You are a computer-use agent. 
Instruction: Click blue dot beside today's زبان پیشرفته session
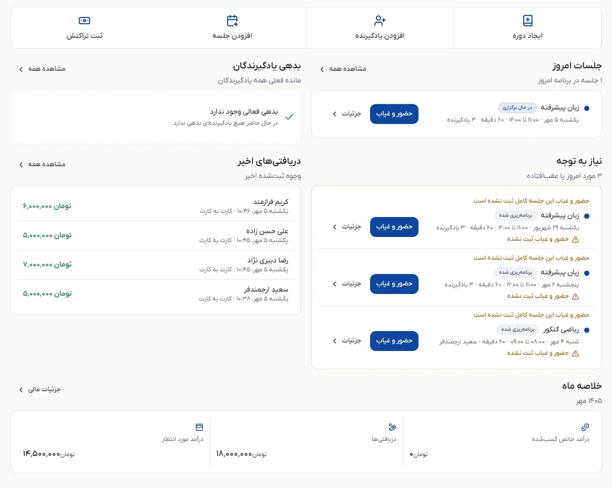587,108
